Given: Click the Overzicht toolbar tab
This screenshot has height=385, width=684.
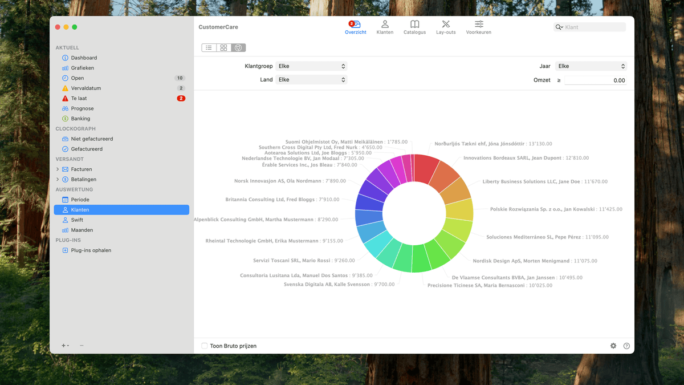Looking at the screenshot, I should click(355, 27).
